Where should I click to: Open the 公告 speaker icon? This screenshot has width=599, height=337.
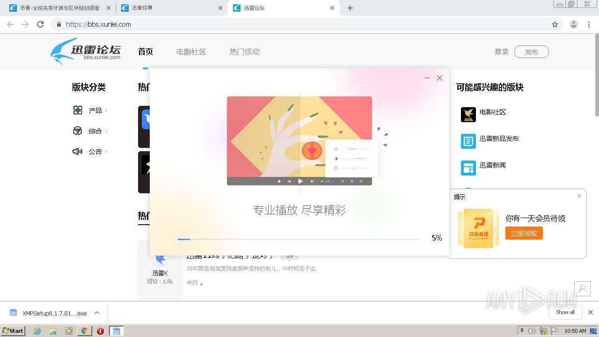click(78, 152)
